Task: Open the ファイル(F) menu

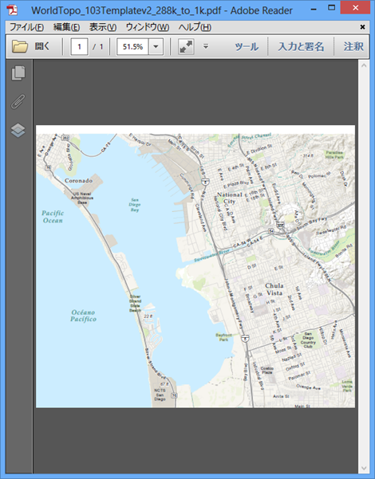Action: [x=26, y=27]
